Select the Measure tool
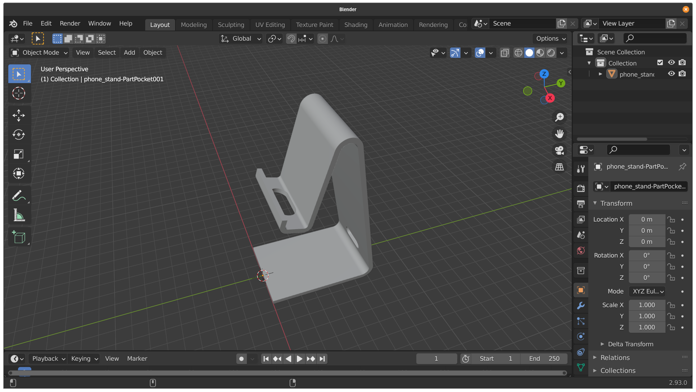This screenshot has height=392, width=696. tap(19, 215)
